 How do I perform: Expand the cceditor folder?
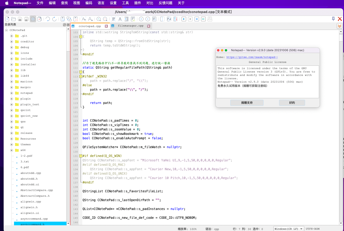(12, 42)
